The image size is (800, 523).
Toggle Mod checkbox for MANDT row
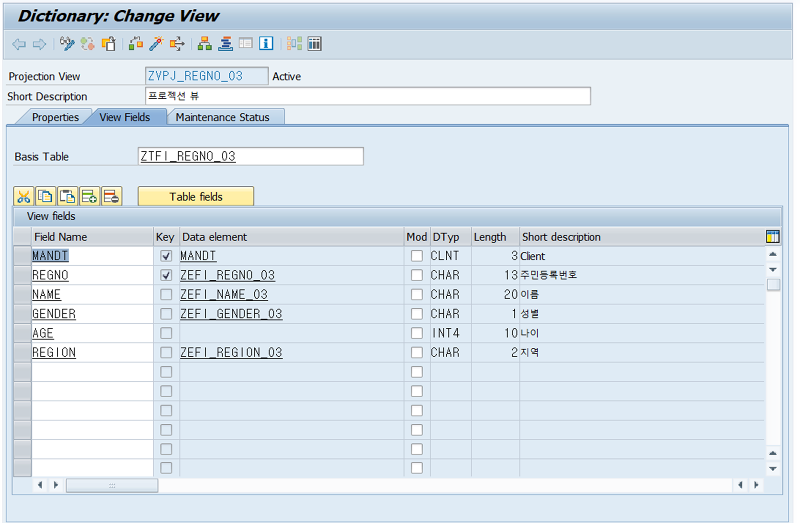click(417, 256)
